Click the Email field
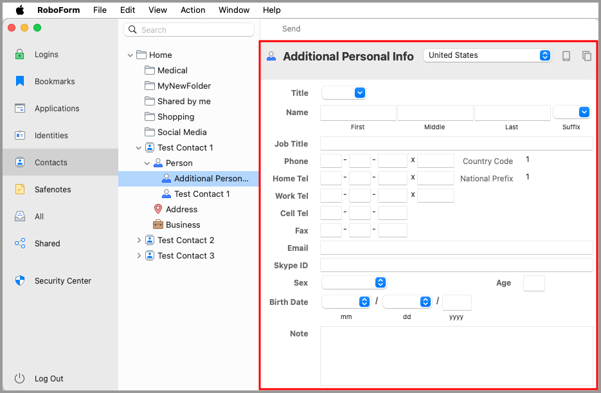 (x=456, y=248)
